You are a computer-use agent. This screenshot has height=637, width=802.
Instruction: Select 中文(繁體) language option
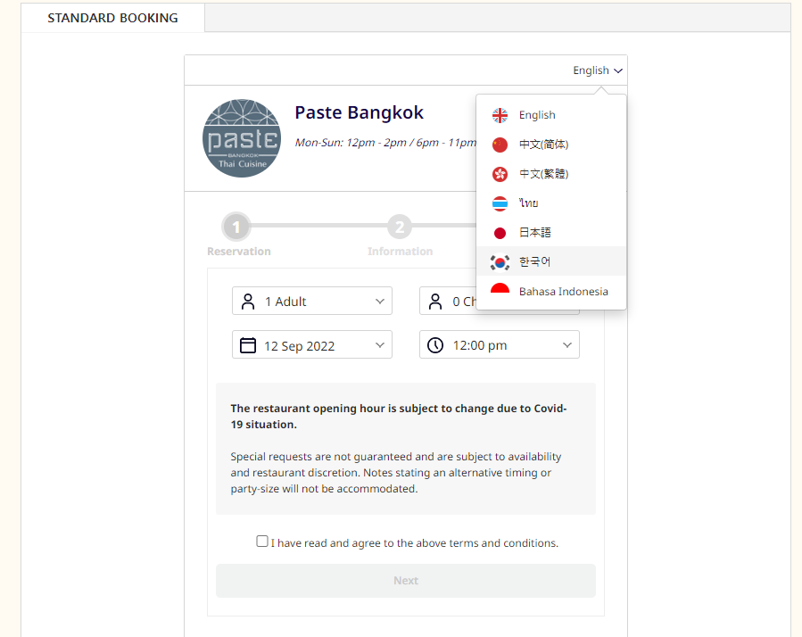pyautogui.click(x=550, y=174)
